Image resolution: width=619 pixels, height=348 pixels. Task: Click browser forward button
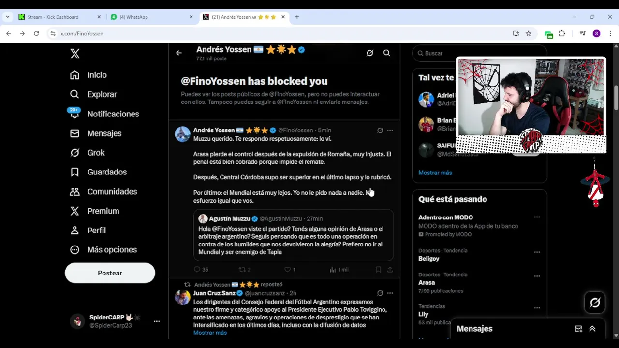point(22,33)
